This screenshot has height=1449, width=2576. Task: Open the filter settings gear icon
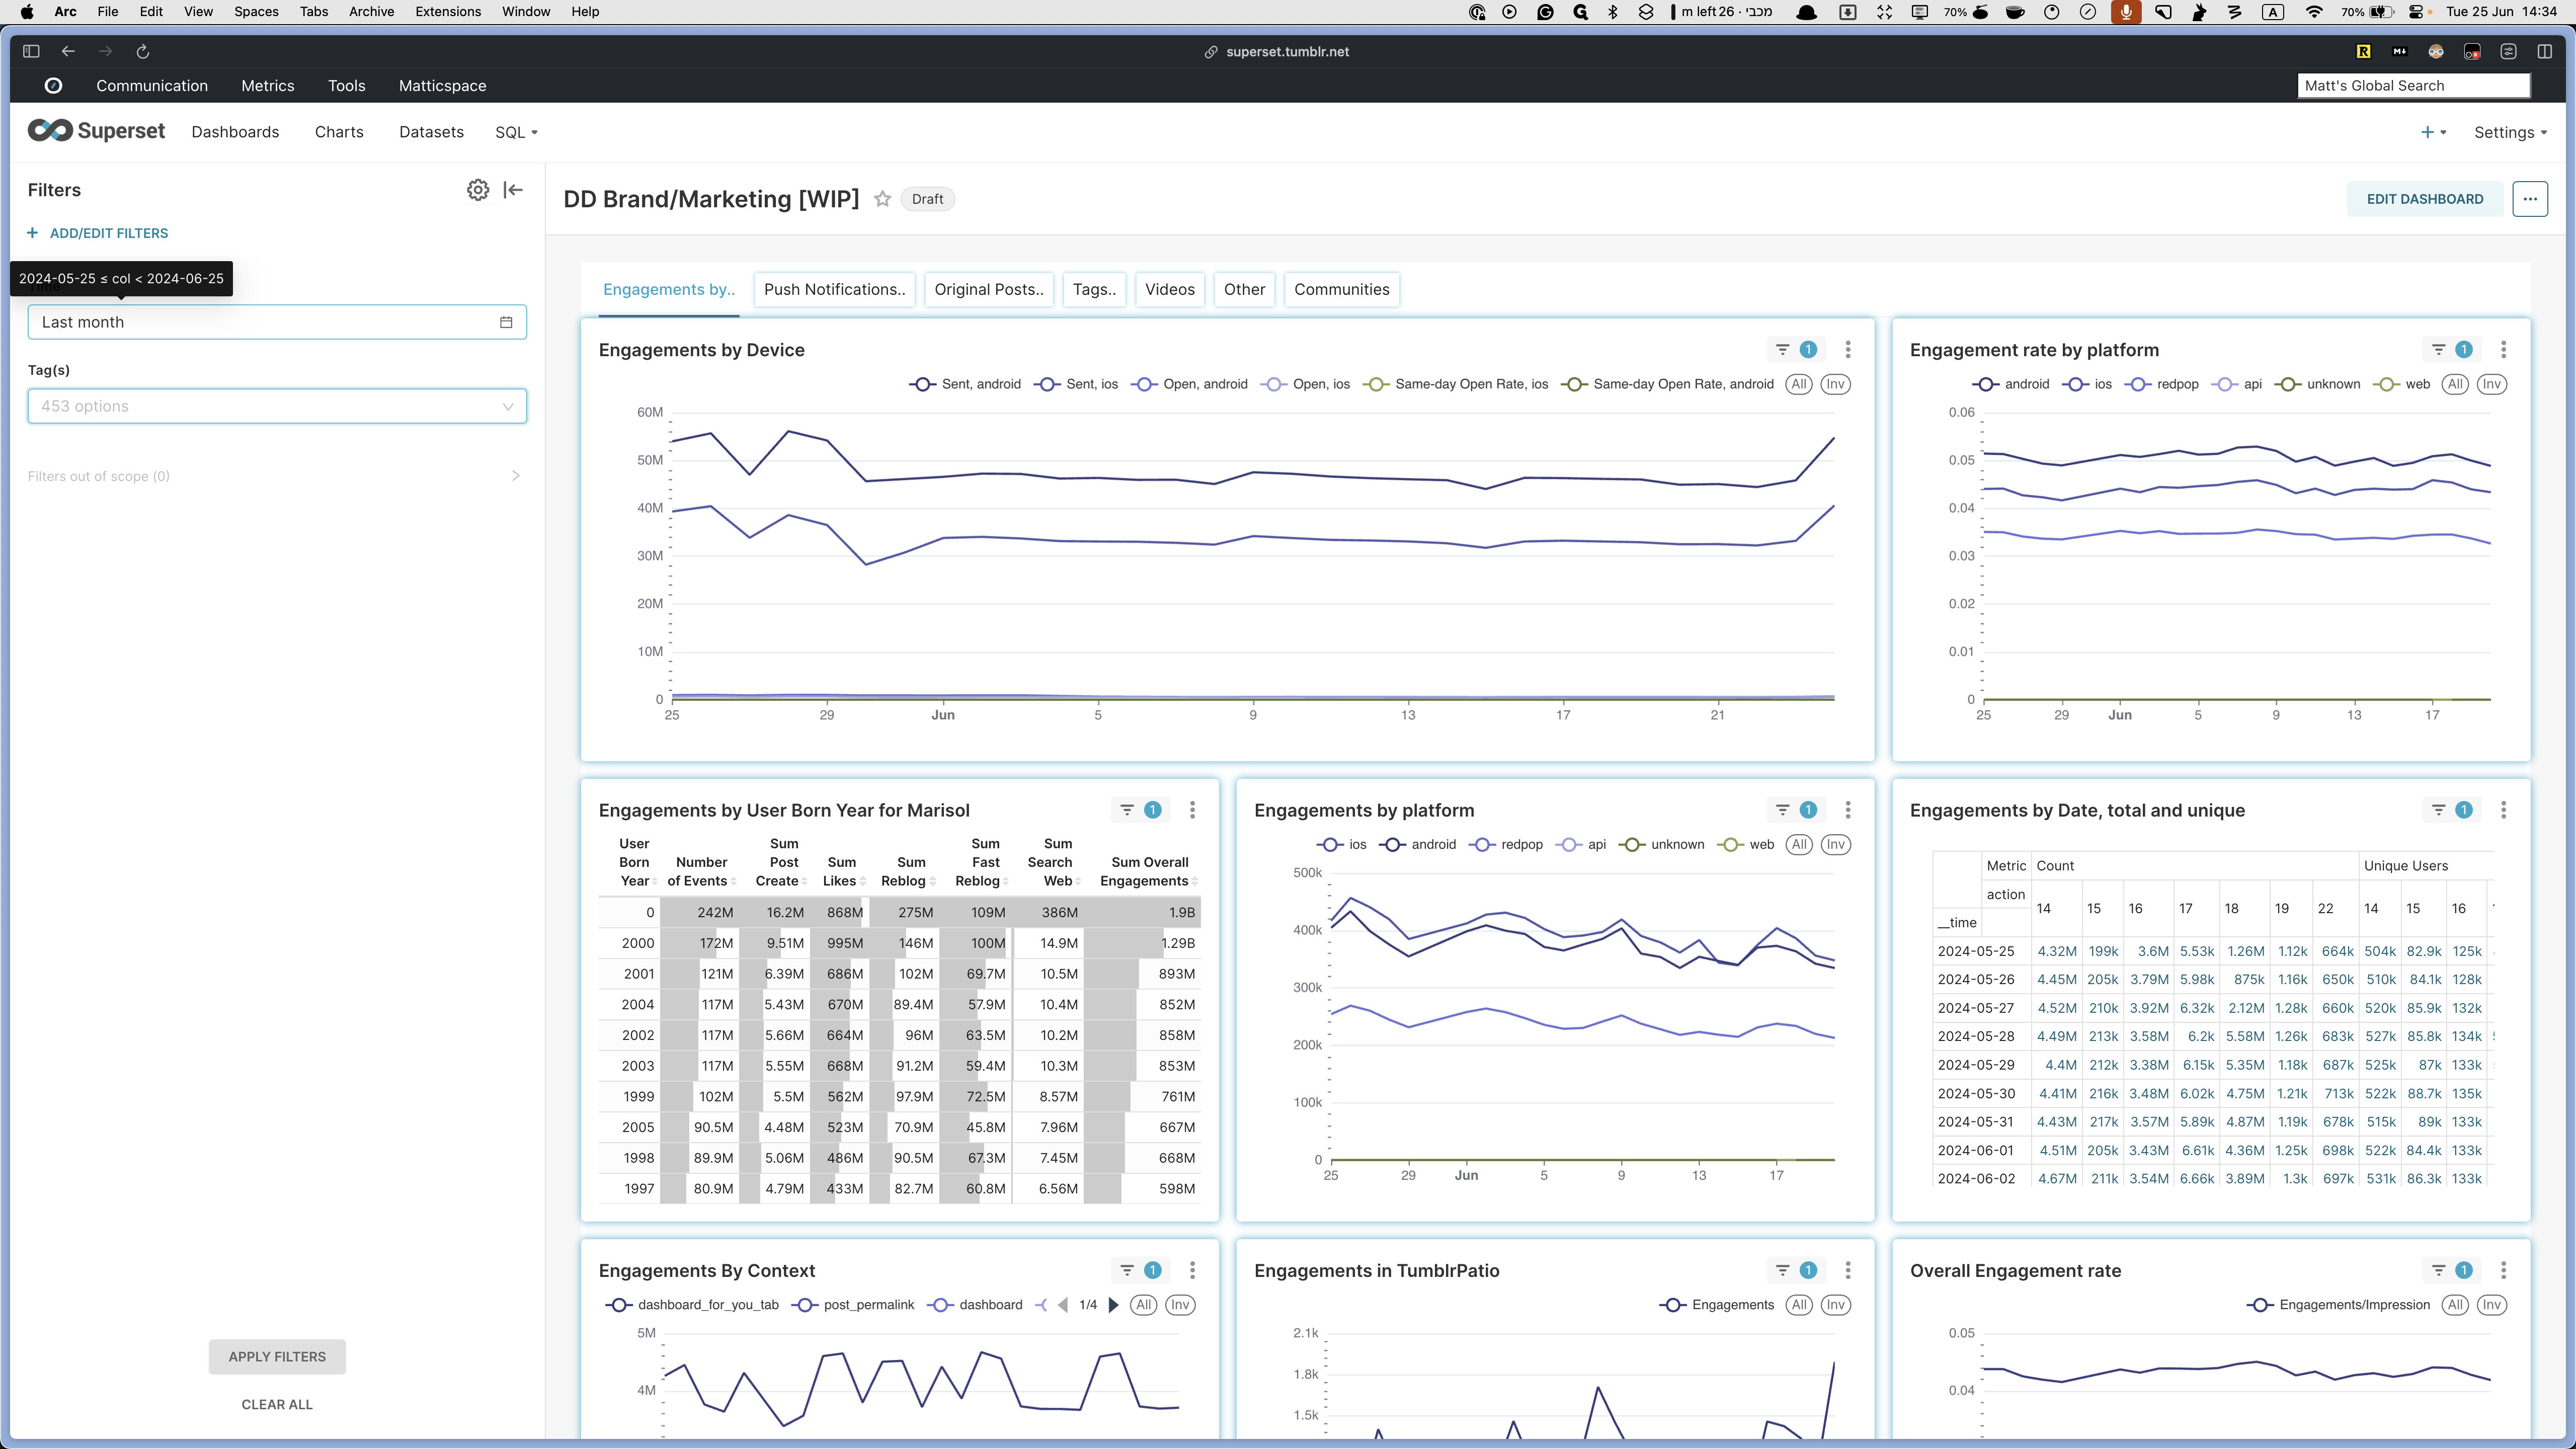pos(478,190)
